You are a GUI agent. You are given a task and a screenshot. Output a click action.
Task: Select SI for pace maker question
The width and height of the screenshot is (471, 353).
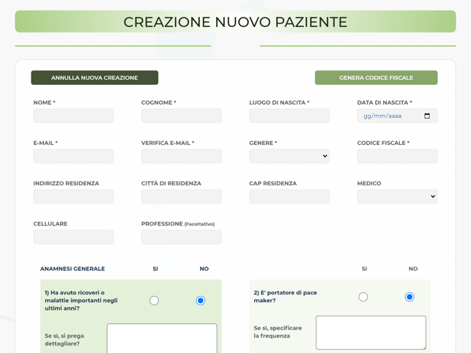(x=363, y=297)
